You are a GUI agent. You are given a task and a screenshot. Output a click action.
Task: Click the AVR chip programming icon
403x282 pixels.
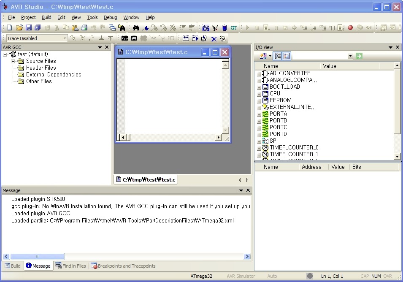[x=134, y=38]
